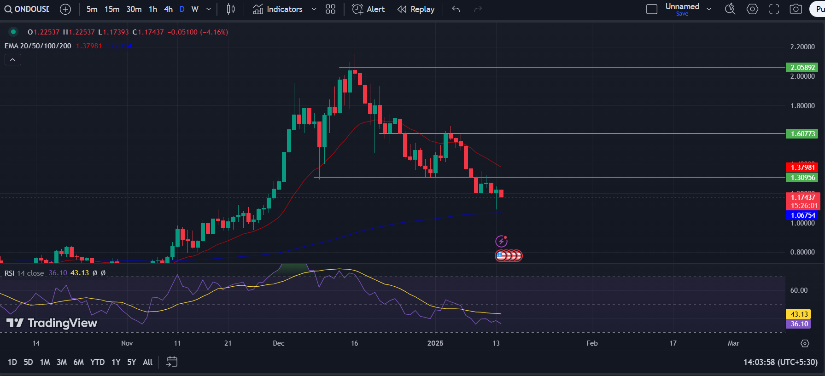The width and height of the screenshot is (825, 376).
Task: Add symbol to compare with plus icon
Action: 65,9
